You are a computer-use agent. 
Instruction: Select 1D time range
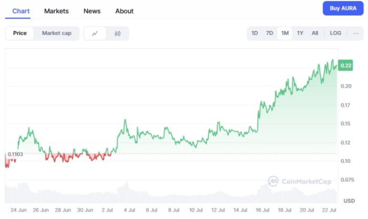pyautogui.click(x=254, y=34)
